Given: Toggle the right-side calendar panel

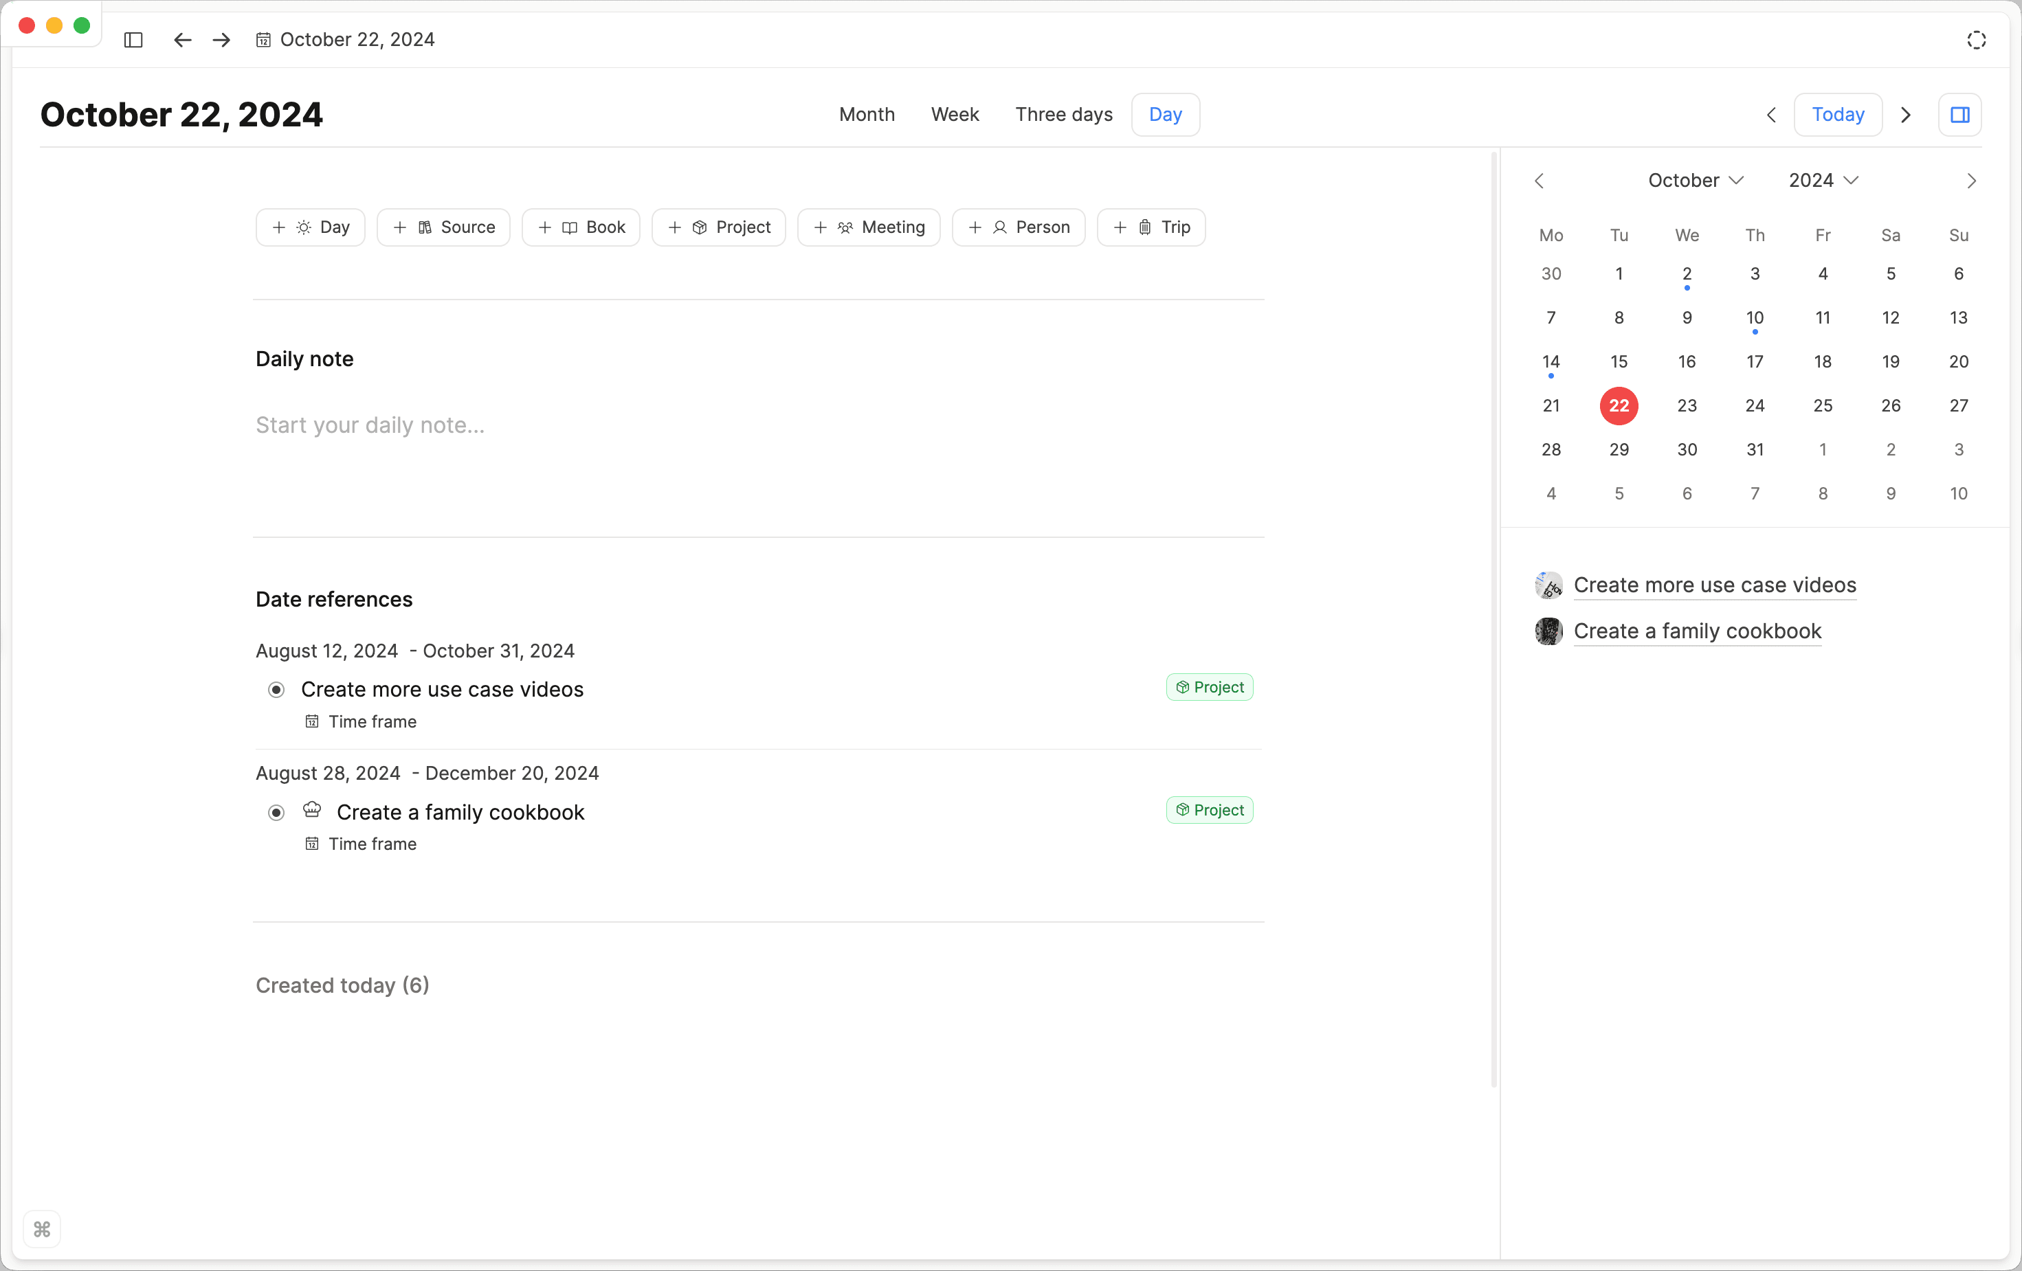Looking at the screenshot, I should (1960, 114).
